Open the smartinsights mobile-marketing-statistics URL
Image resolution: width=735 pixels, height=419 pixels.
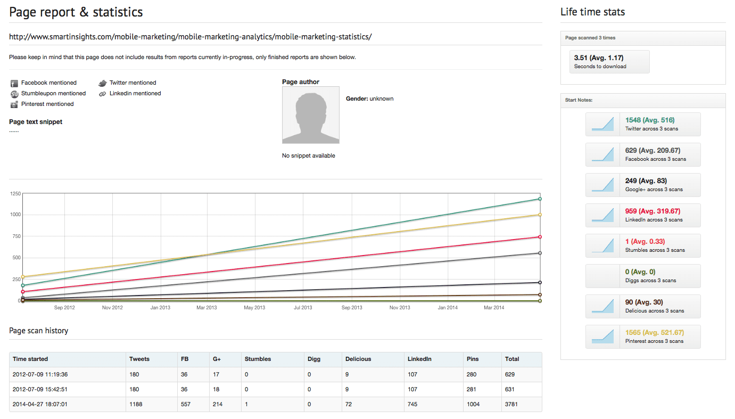tap(191, 37)
